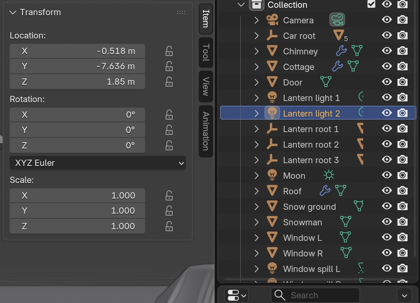This screenshot has height=303, width=420.
Task: Toggle viewport visibility of Chimney
Action: tap(387, 50)
